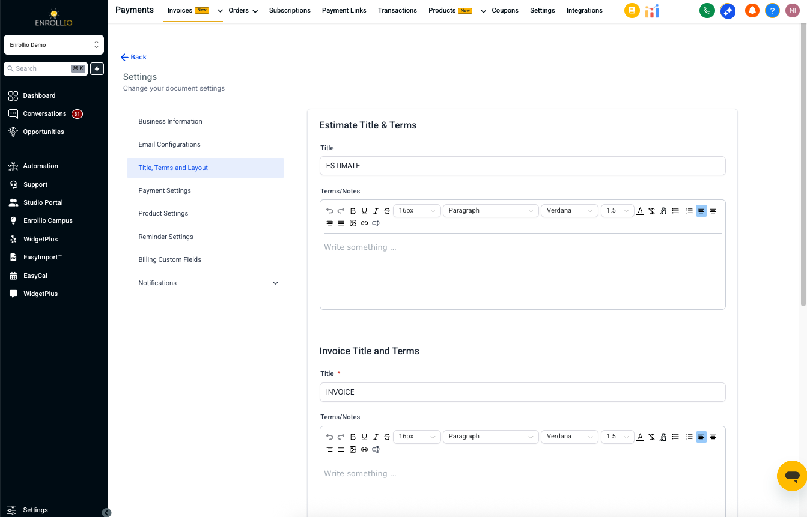Viewport: 807px width, 517px height.
Task: Click the Estimate Title input field
Action: (x=522, y=166)
